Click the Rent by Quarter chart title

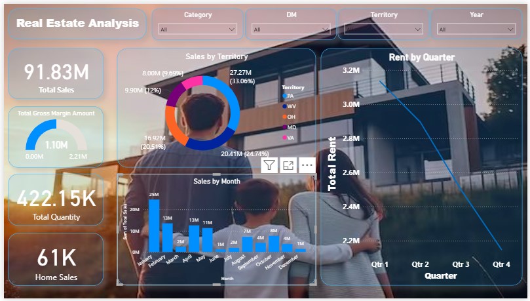point(421,57)
